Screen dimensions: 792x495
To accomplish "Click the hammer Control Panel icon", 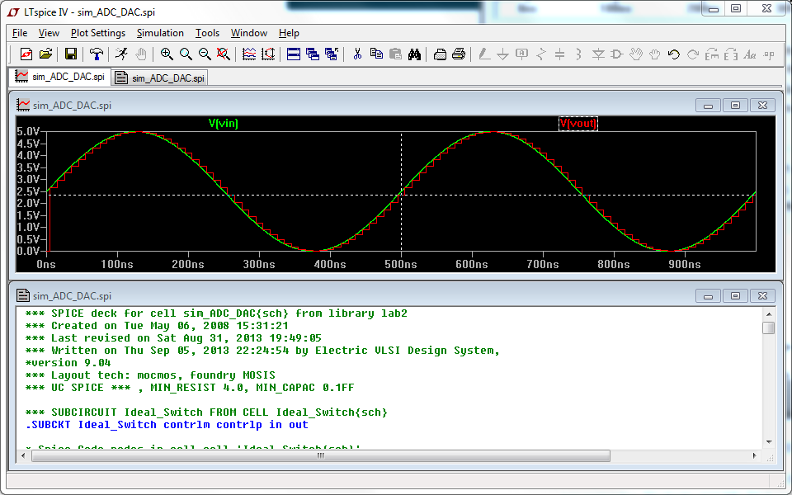I will pyautogui.click(x=97, y=54).
